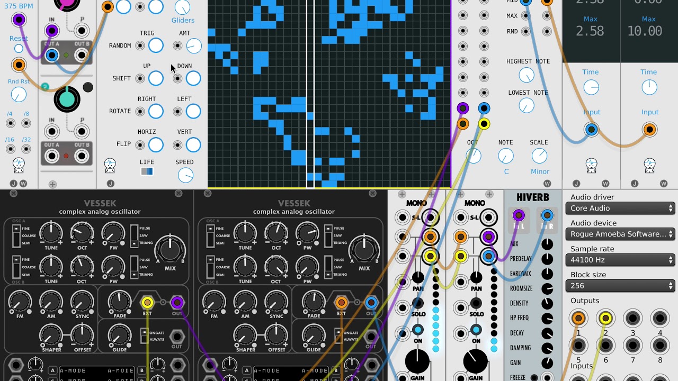
Task: Click the SHIFT DOWN button
Action: [193, 78]
